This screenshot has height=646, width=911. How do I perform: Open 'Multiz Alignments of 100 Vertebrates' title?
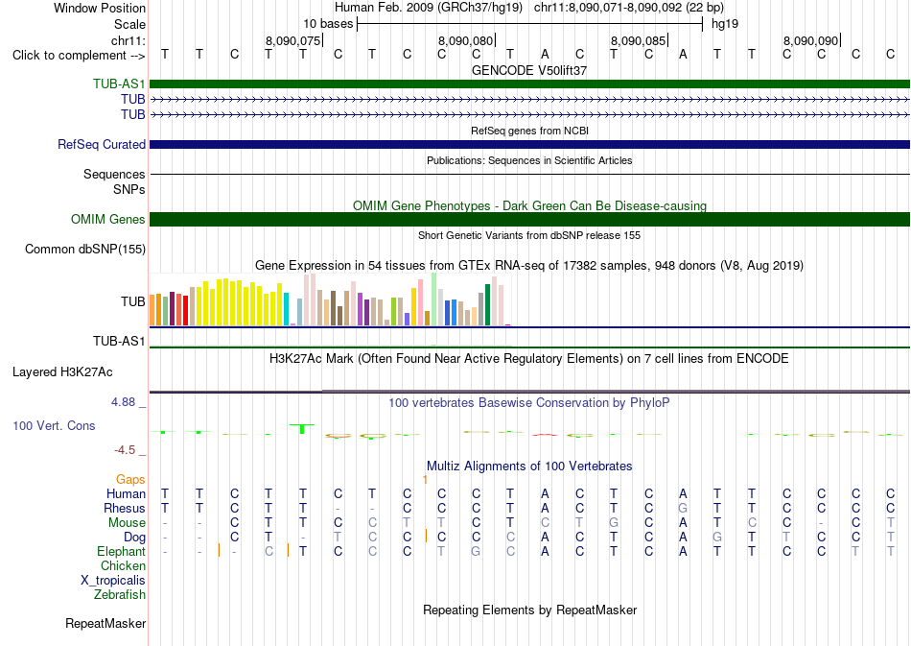coord(529,467)
